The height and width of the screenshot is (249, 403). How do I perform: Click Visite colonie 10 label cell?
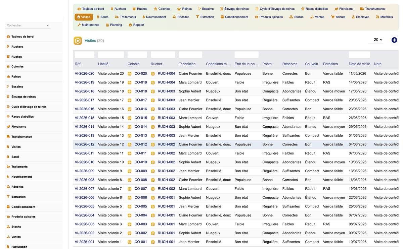(x=111, y=162)
